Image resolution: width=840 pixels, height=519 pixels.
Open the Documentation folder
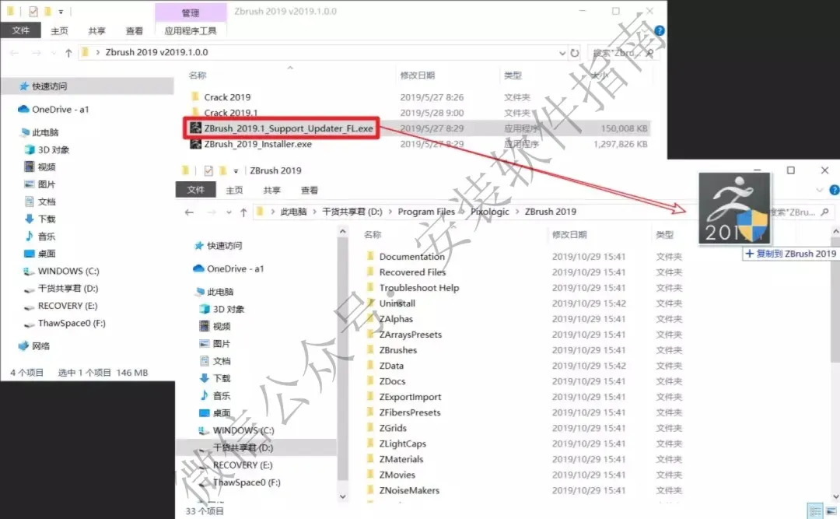[411, 257]
